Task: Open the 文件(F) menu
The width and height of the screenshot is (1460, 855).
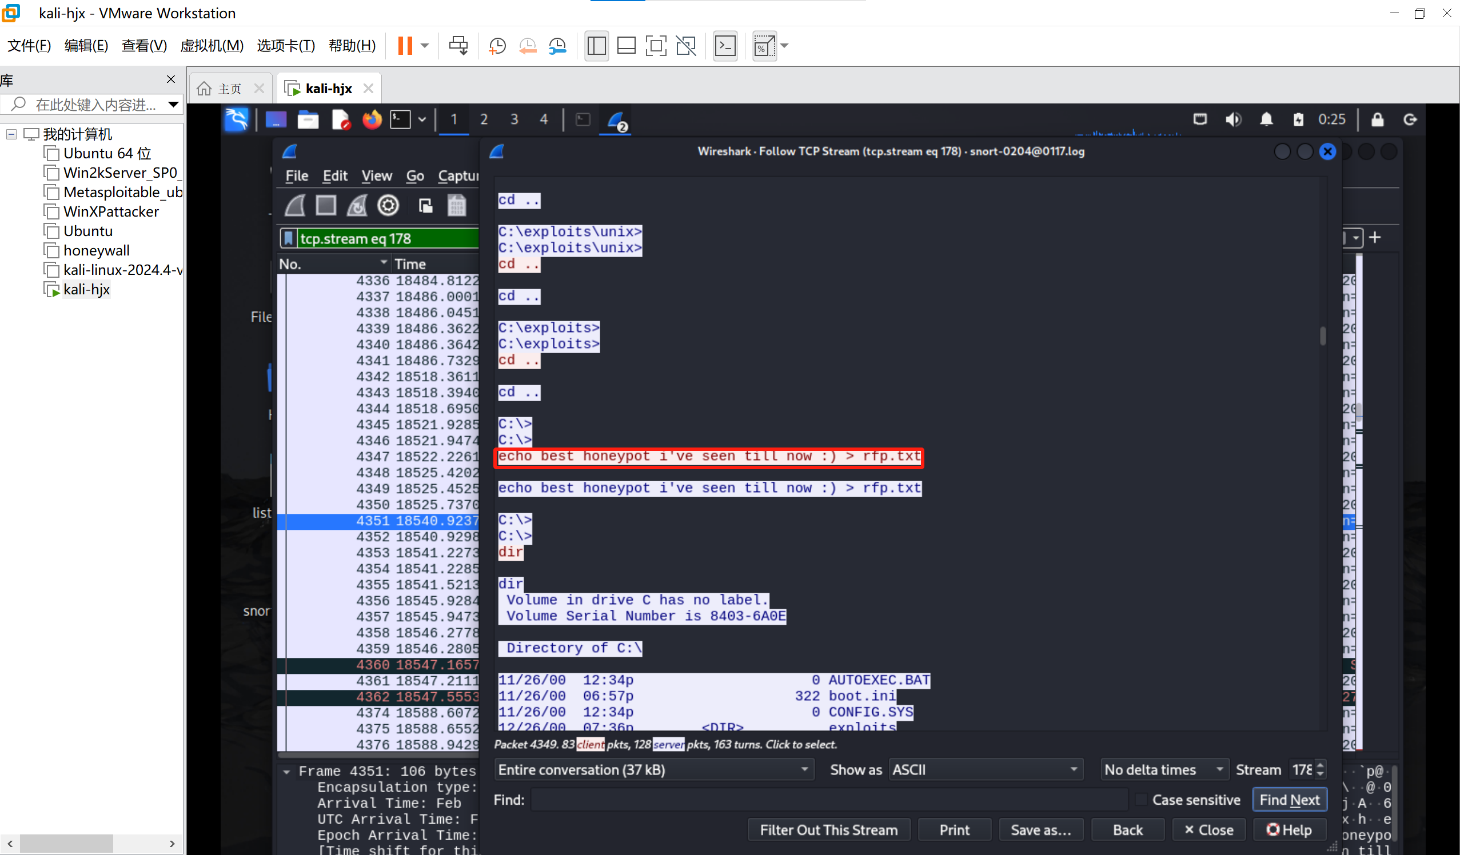Action: tap(29, 45)
